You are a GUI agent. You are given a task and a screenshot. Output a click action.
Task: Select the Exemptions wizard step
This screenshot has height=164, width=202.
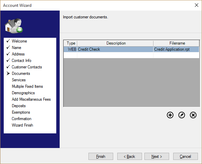click(21, 112)
